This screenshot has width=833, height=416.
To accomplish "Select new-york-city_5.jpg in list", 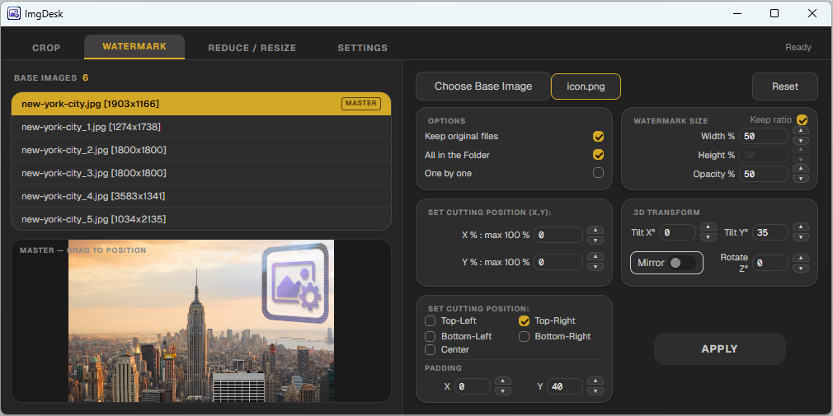I will coord(201,219).
